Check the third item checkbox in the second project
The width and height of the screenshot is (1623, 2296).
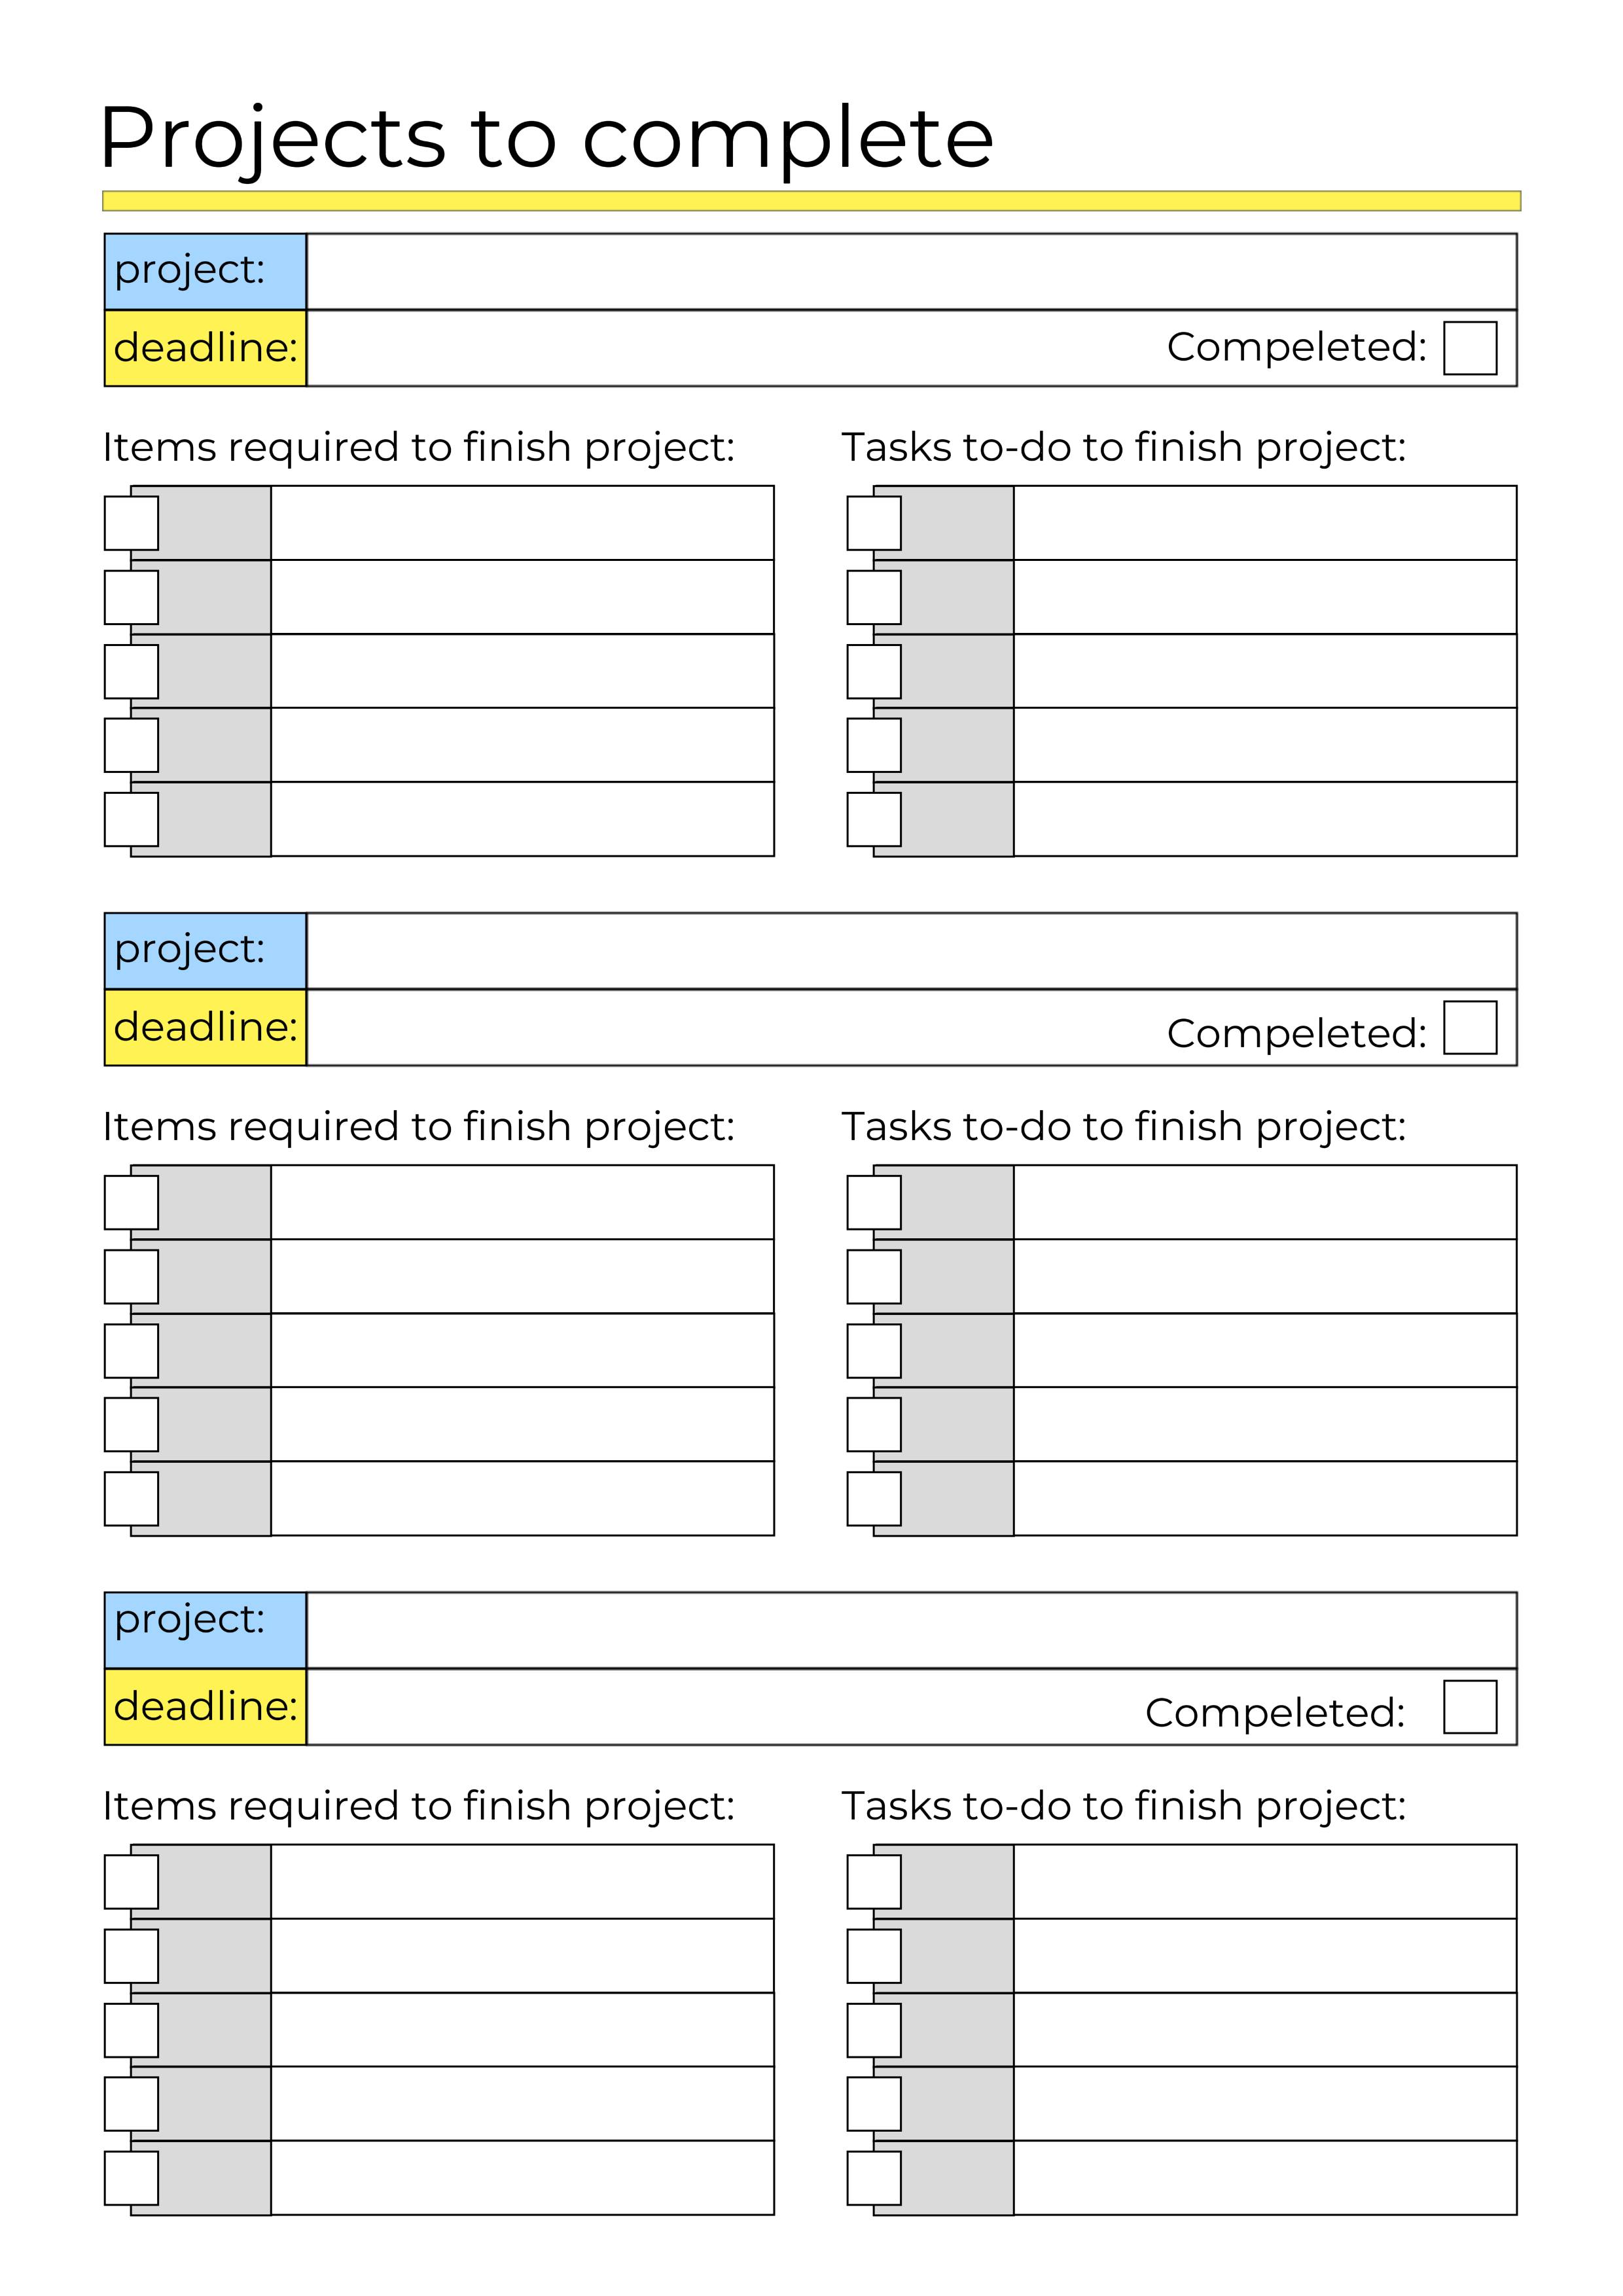pyautogui.click(x=131, y=1350)
